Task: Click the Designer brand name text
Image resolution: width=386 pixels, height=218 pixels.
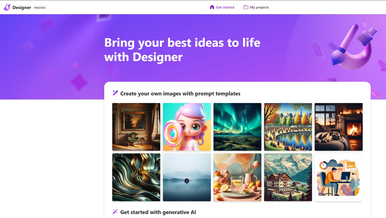Action: tap(22, 7)
